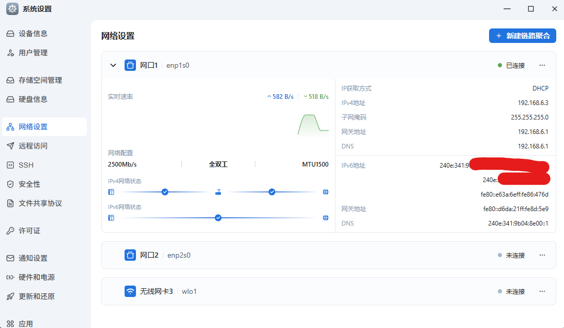Open the 网口1 more options menu
The height and width of the screenshot is (328, 564).
(542, 65)
